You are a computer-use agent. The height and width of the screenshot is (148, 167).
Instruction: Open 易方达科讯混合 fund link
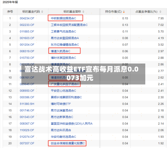pyautogui.click(x=61, y=130)
